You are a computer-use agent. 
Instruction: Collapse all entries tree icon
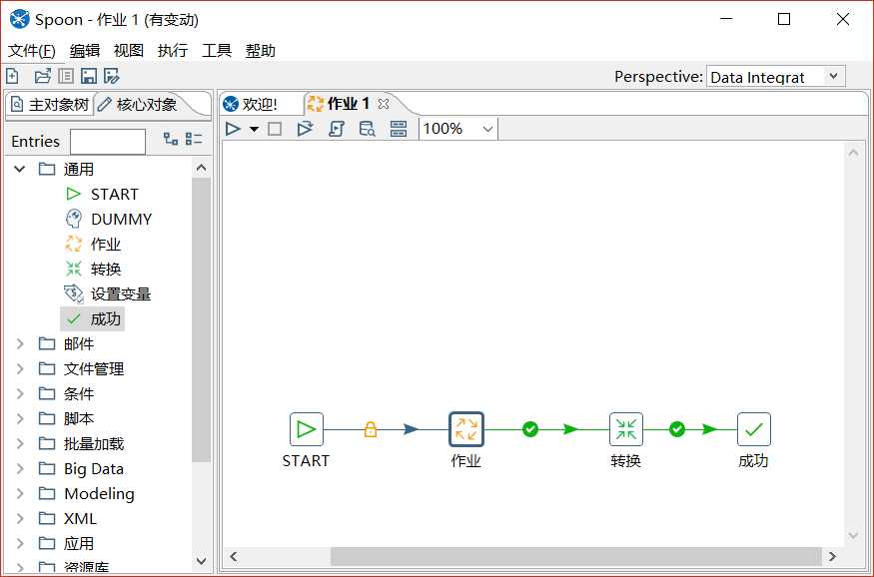click(194, 139)
